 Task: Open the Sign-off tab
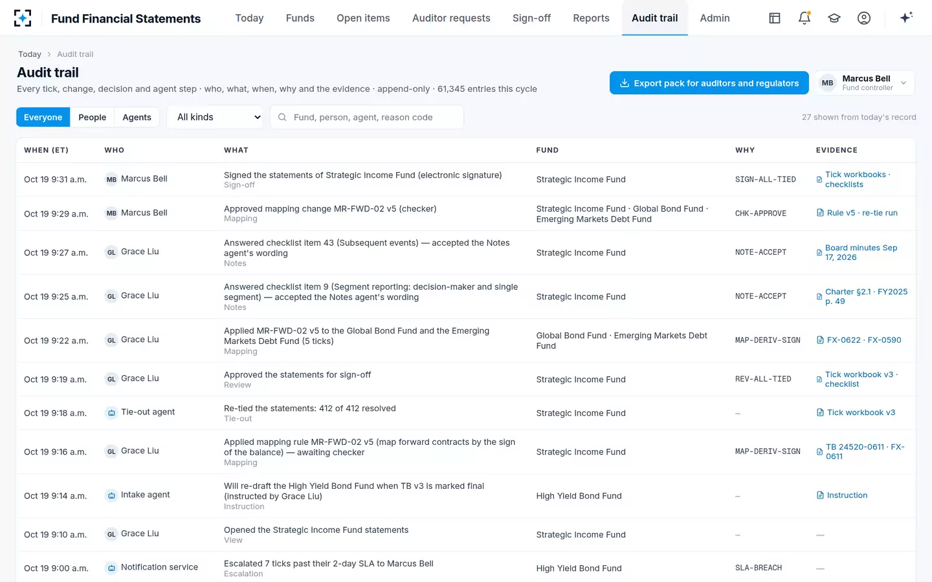[531, 18]
